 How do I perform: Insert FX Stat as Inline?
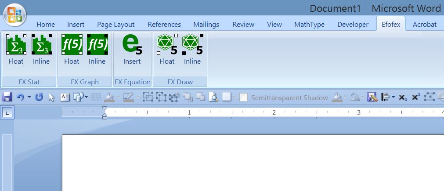(41, 50)
